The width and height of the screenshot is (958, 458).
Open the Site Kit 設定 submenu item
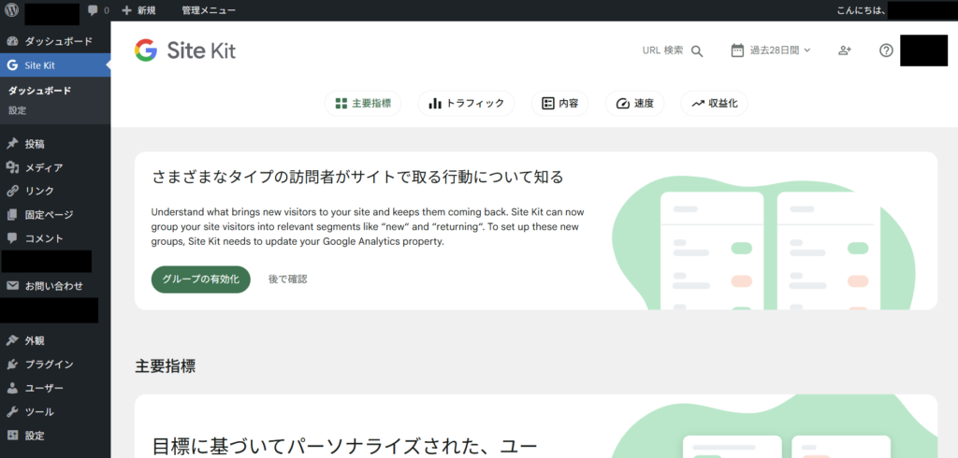tap(17, 110)
